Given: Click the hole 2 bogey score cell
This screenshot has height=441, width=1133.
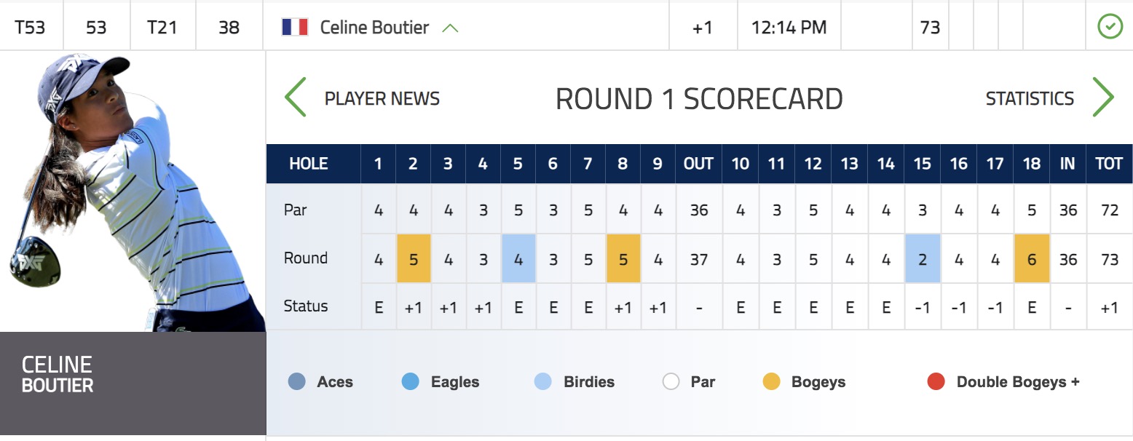Looking at the screenshot, I should point(414,258).
